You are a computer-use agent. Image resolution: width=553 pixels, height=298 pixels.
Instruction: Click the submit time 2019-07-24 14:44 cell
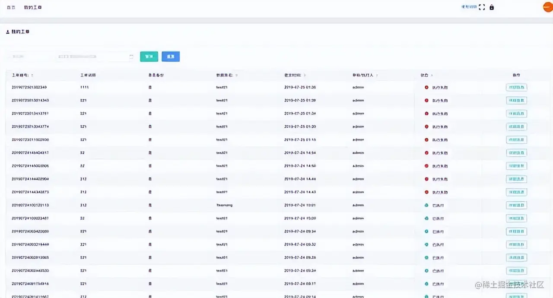300,179
